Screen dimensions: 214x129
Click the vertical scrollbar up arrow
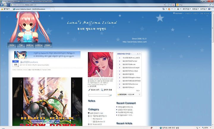(x=213, y=12)
